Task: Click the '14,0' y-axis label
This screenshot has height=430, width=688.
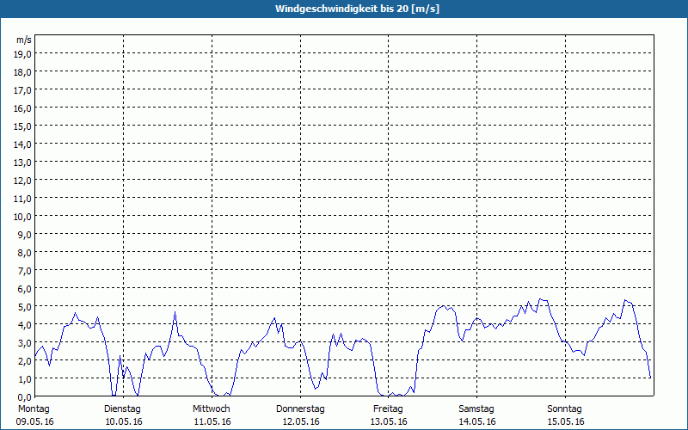Action: click(x=22, y=144)
